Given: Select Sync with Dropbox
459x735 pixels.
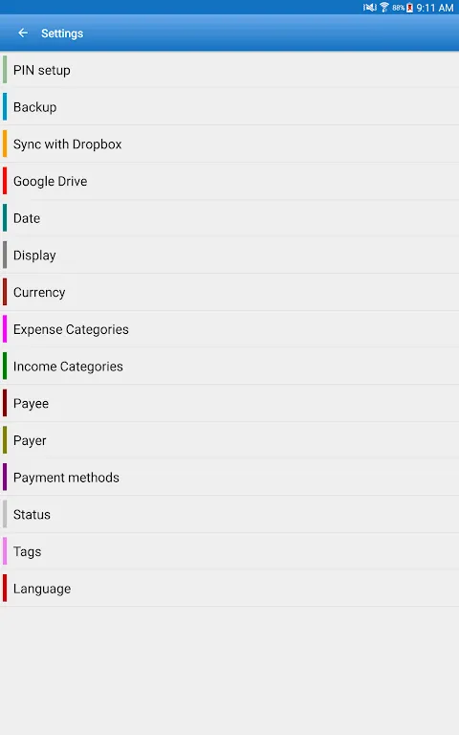Looking at the screenshot, I should [229, 144].
